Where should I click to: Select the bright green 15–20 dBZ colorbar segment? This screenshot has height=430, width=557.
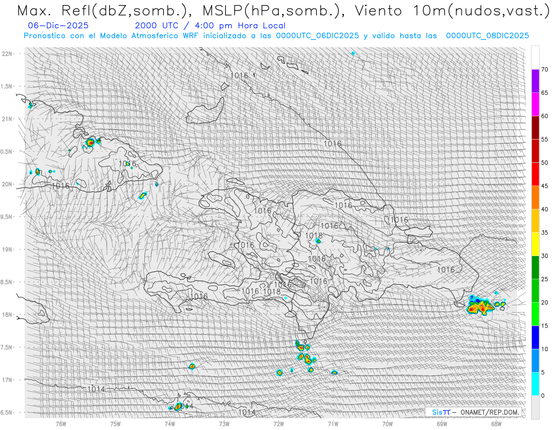click(535, 314)
